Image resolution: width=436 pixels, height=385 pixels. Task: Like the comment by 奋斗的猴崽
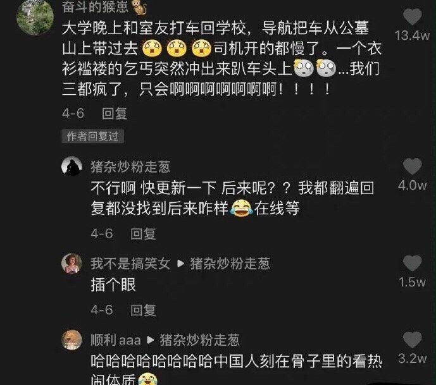pyautogui.click(x=413, y=16)
